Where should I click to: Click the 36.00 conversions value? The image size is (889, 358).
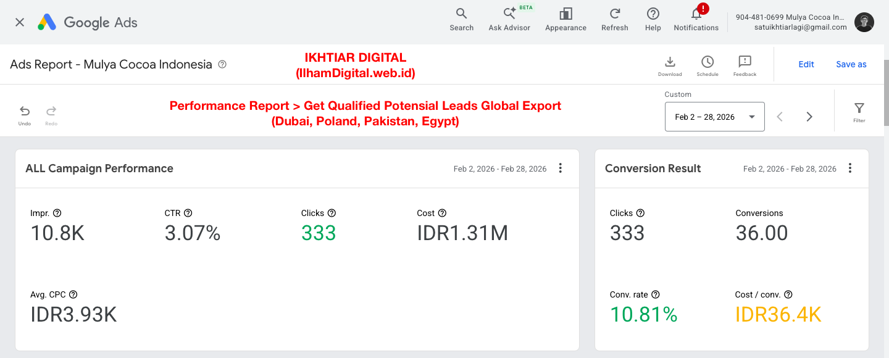click(x=762, y=233)
